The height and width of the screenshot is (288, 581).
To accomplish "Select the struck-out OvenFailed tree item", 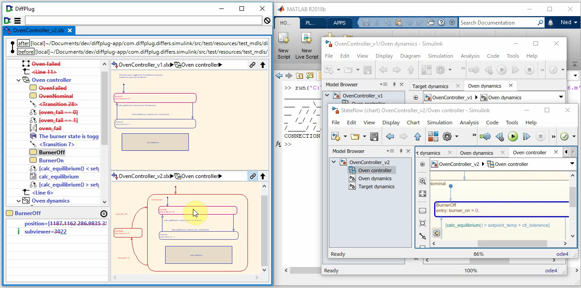I will (x=53, y=88).
